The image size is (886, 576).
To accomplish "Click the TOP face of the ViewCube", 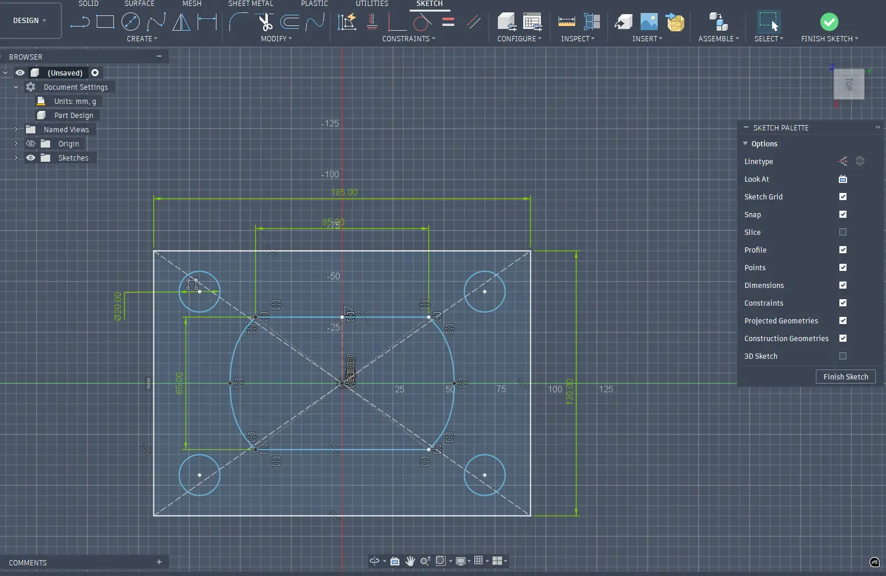I will point(849,84).
